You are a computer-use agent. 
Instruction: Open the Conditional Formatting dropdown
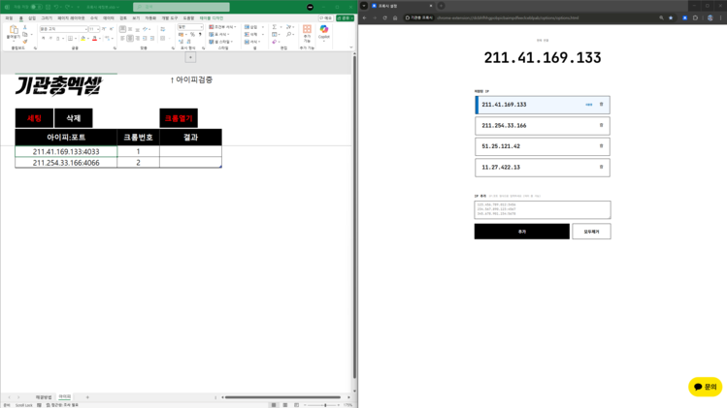coord(222,27)
